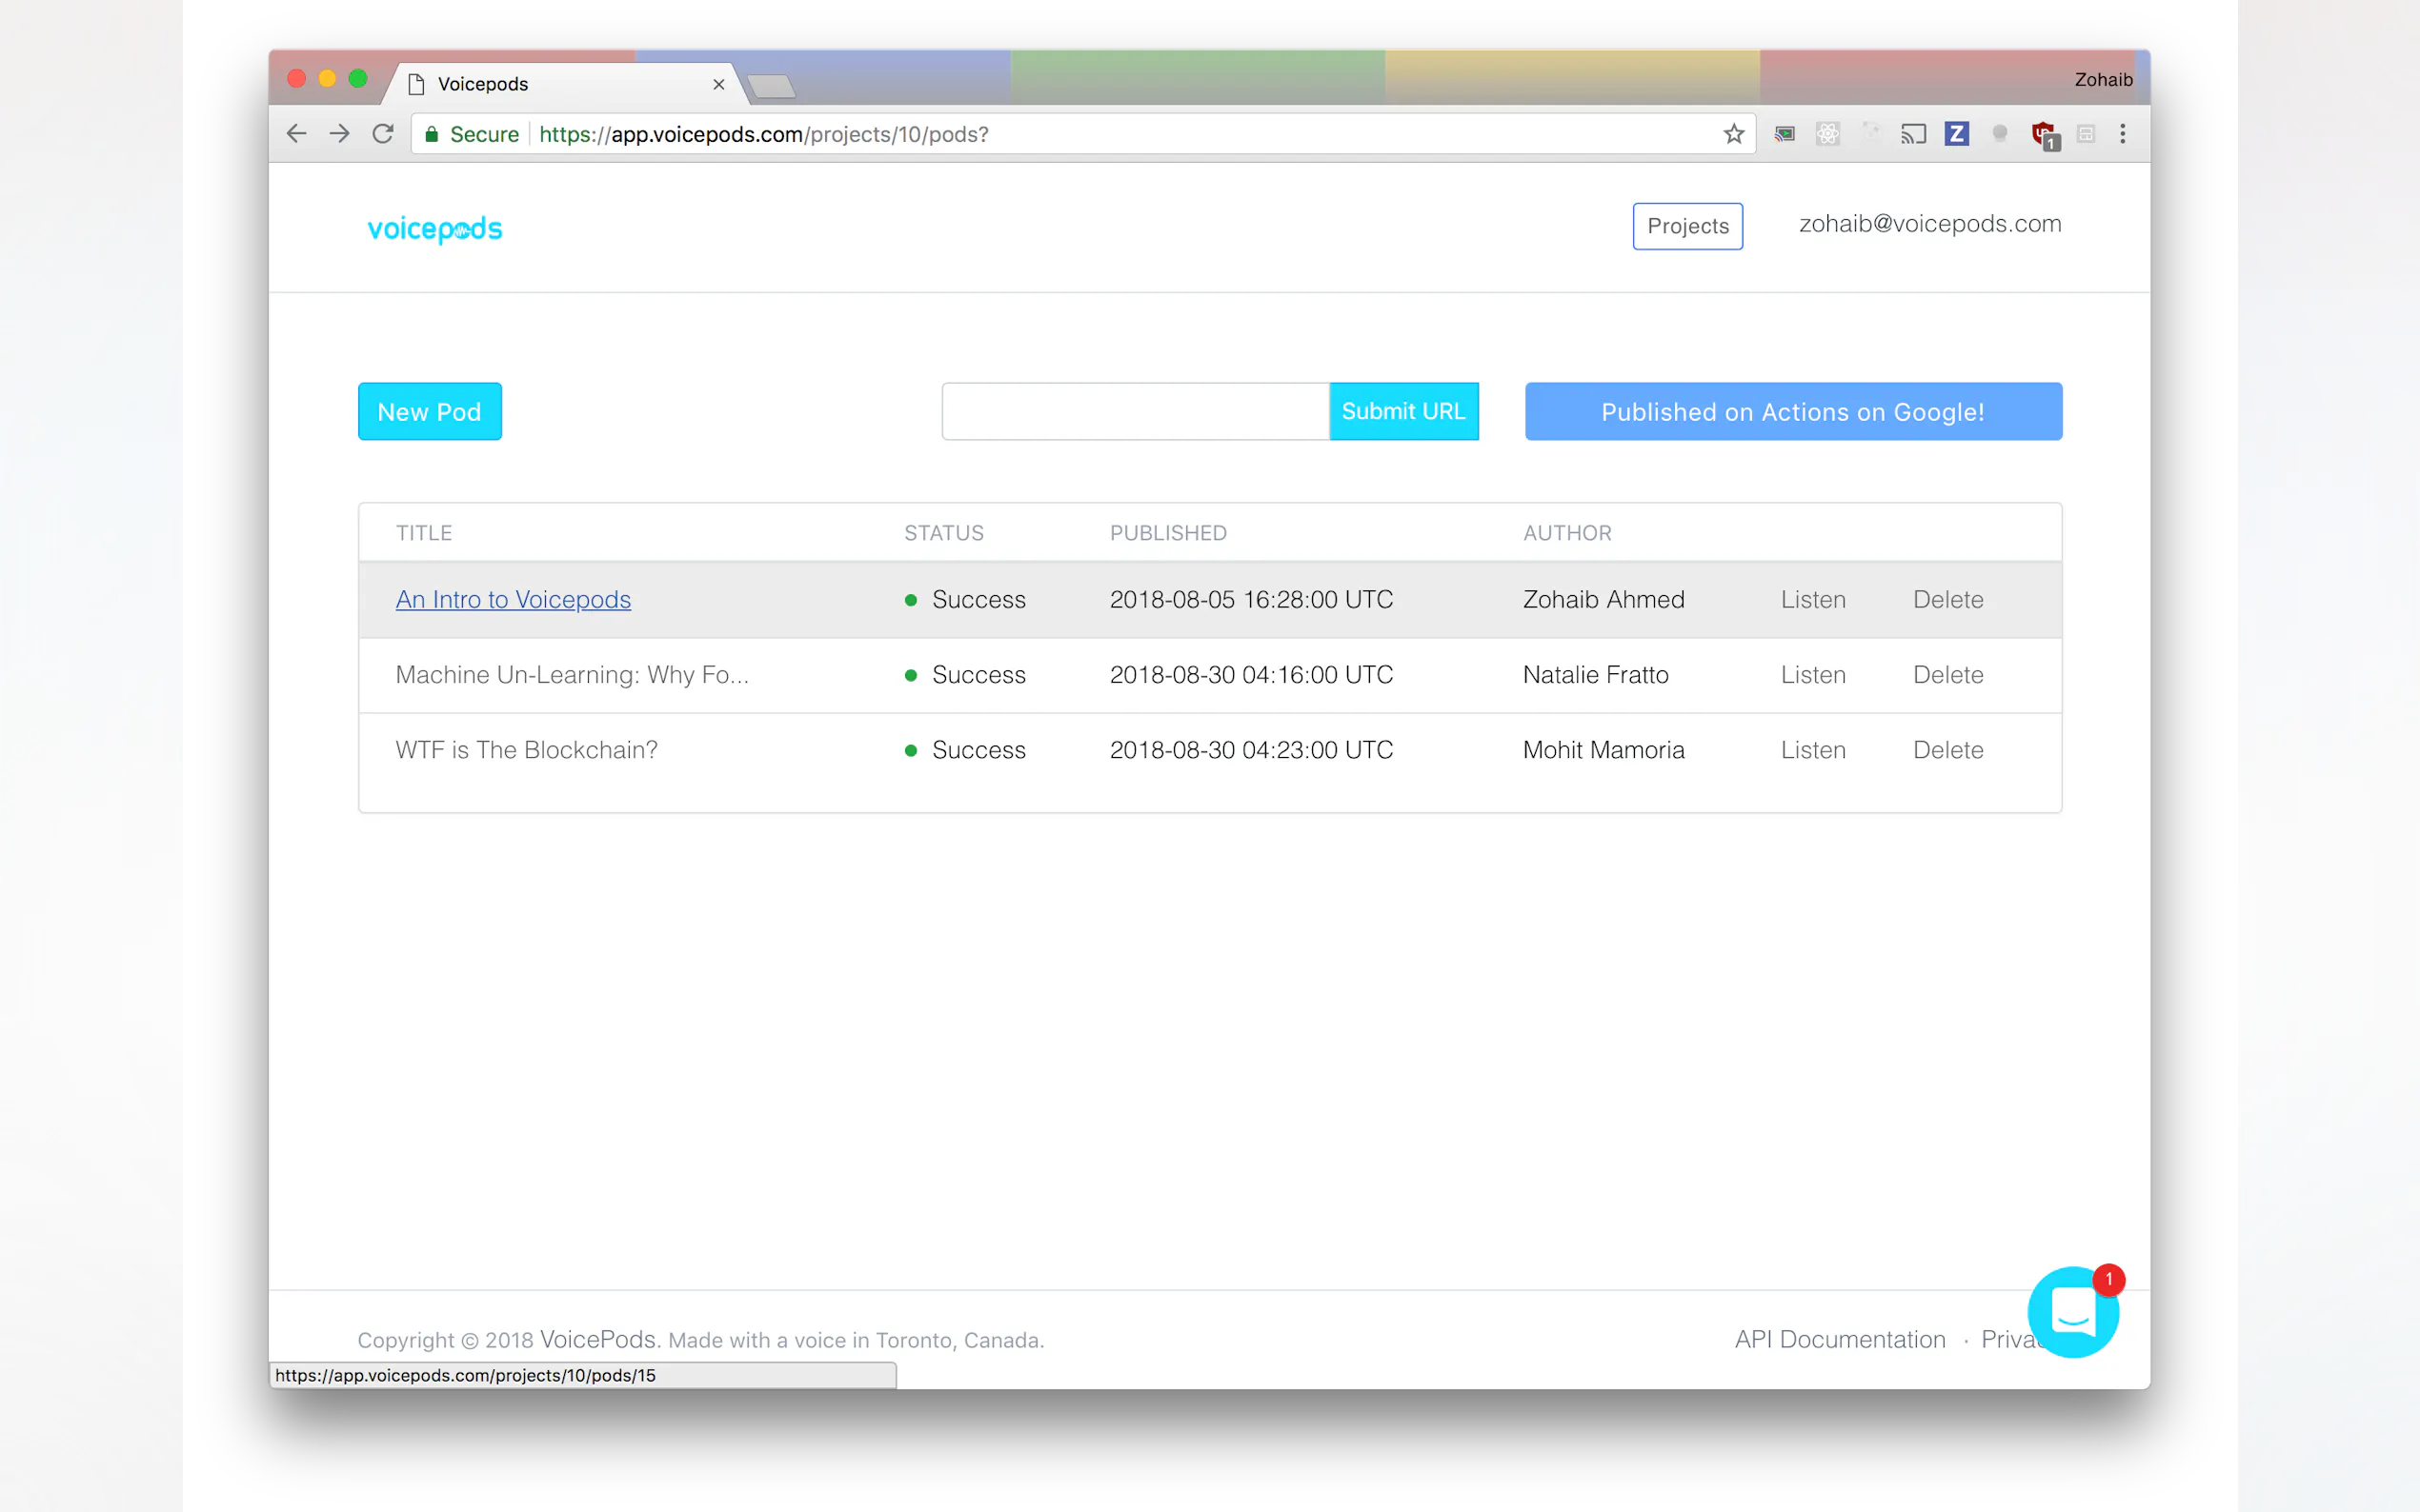2420x1512 pixels.
Task: Click Published on Actions on Google button
Action: pyautogui.click(x=1792, y=411)
